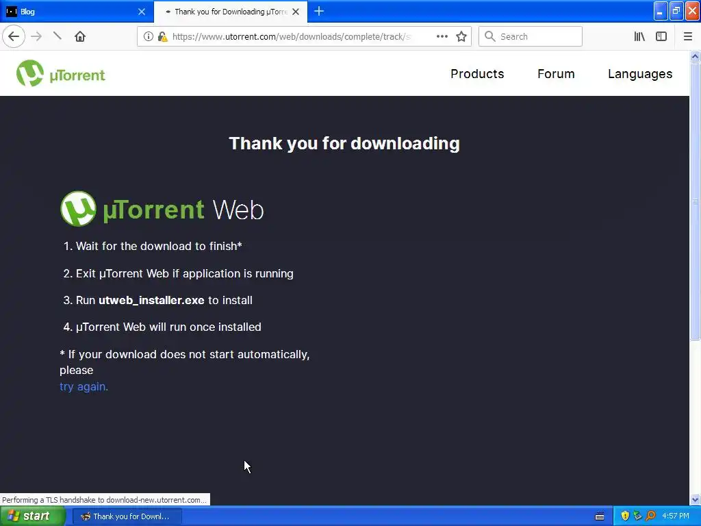
Task: Show site information icon in address bar
Action: (148, 36)
